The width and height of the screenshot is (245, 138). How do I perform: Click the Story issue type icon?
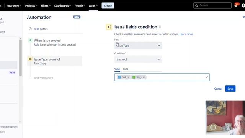point(134,77)
